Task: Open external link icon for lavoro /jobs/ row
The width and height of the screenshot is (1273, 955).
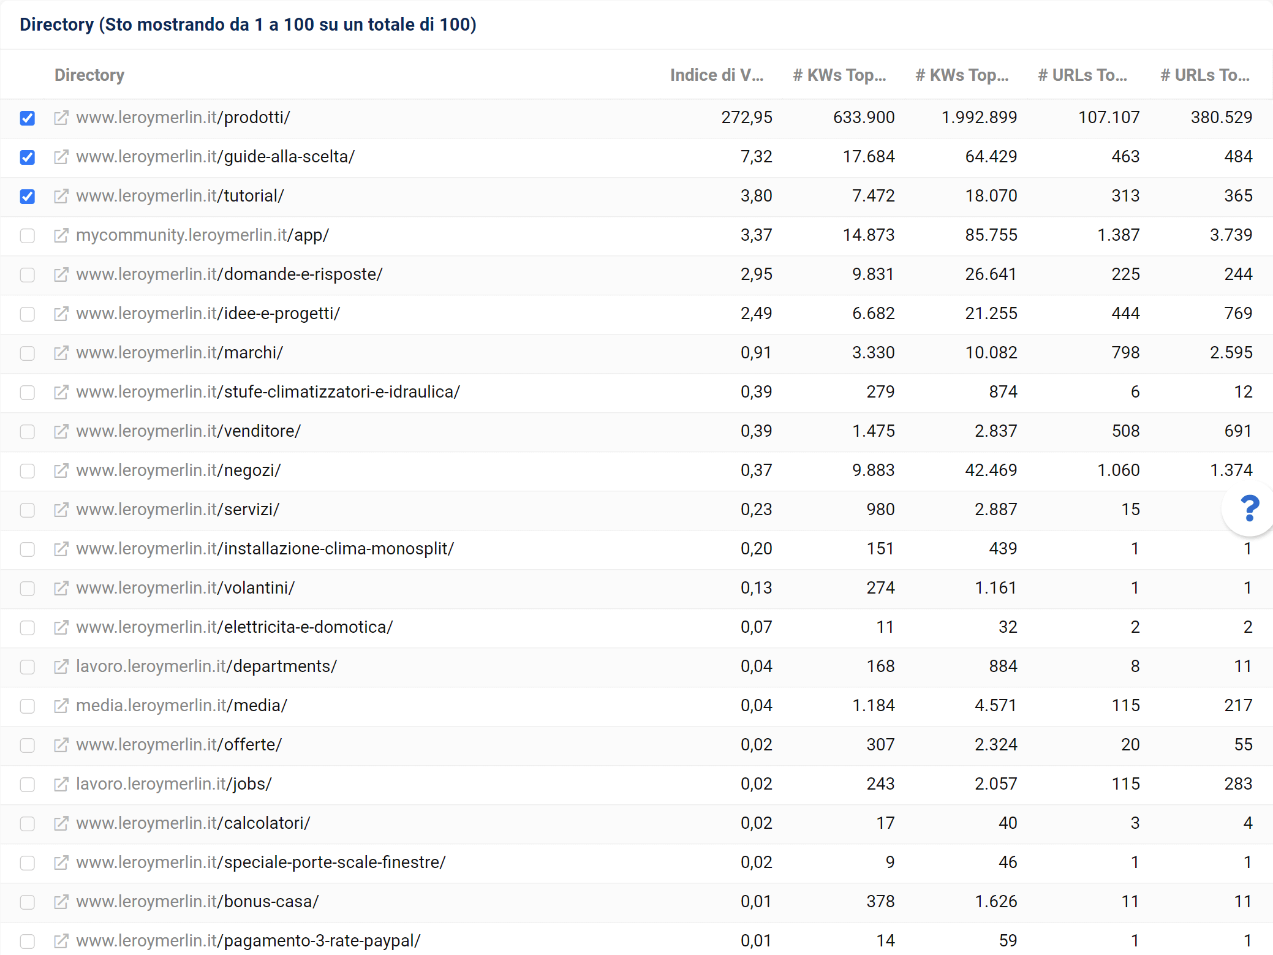Action: (61, 784)
